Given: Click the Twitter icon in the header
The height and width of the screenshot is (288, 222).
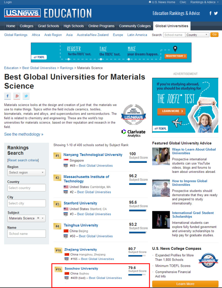Looking at the screenshot, I should coord(216,13).
